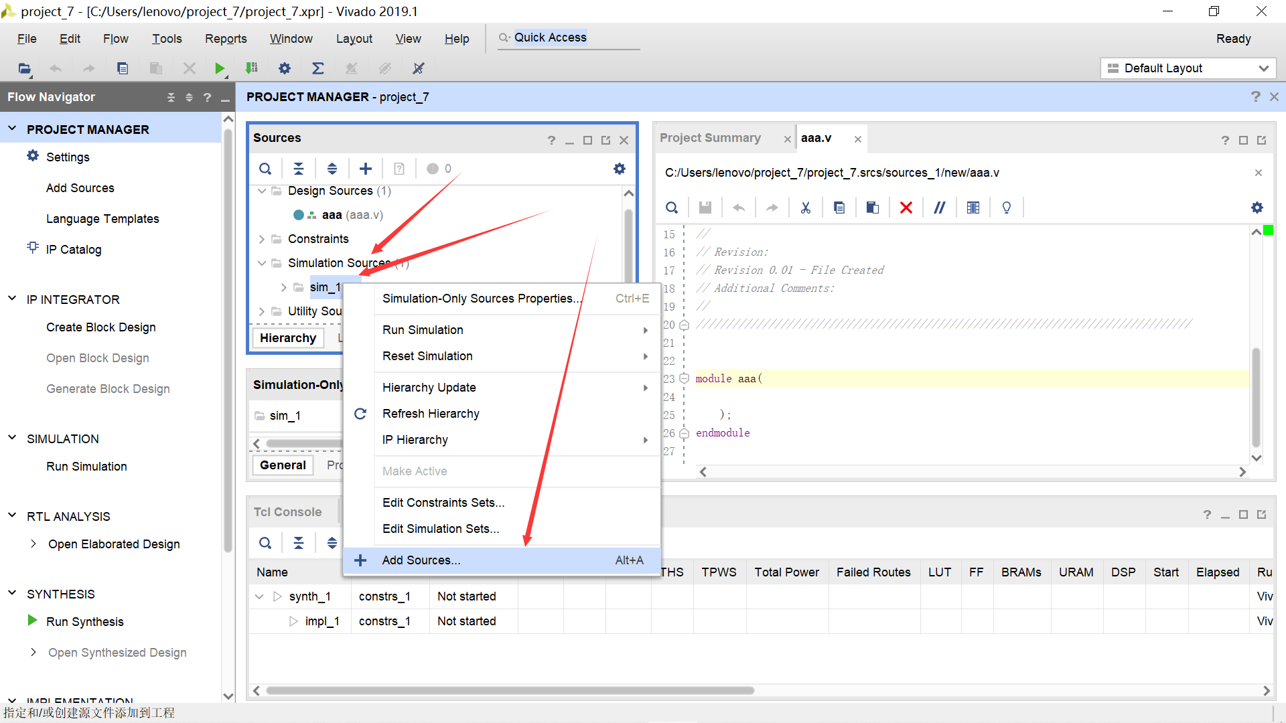Viewport: 1286px width, 723px height.
Task: Switch to the Project Summary tab
Action: 710,138
